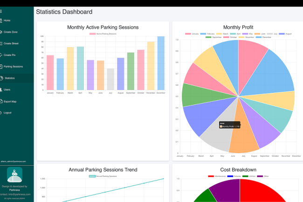Click the December bar in sessions chart
The height and width of the screenshot is (202, 303).
[x=161, y=63]
